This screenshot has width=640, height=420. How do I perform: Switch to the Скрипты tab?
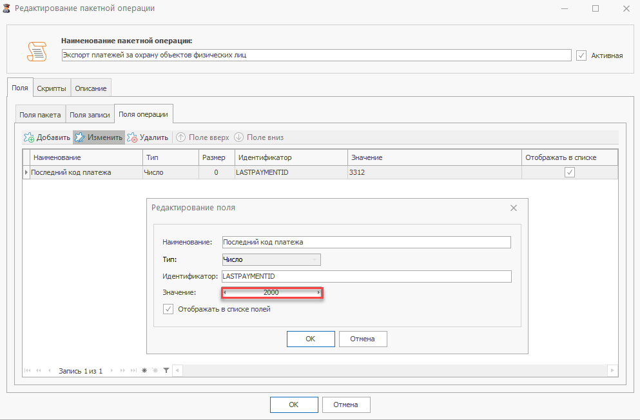(x=52, y=88)
